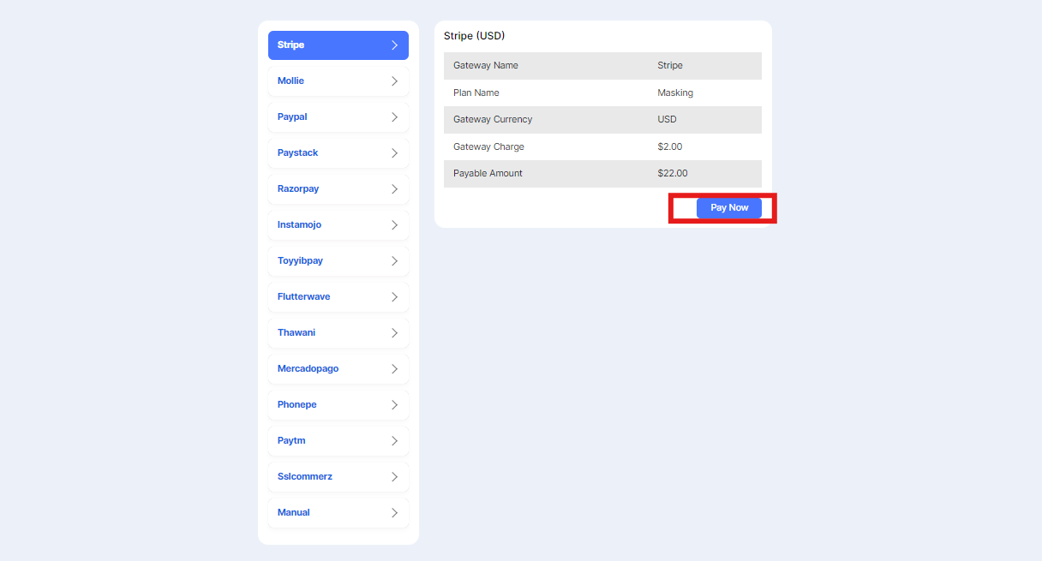Open the Thawani gateway

click(x=338, y=333)
